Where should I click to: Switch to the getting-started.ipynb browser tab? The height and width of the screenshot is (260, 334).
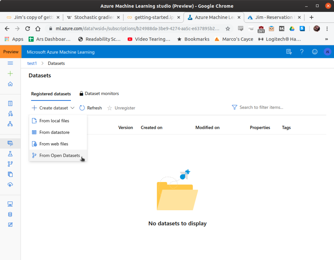coord(152,17)
